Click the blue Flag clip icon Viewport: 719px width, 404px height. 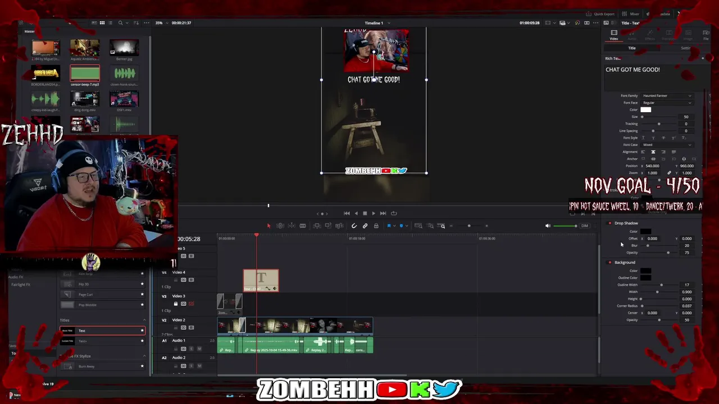click(389, 226)
